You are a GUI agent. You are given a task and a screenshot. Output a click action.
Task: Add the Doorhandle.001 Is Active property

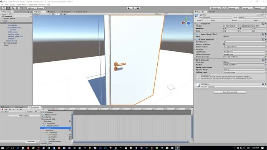[70, 121]
